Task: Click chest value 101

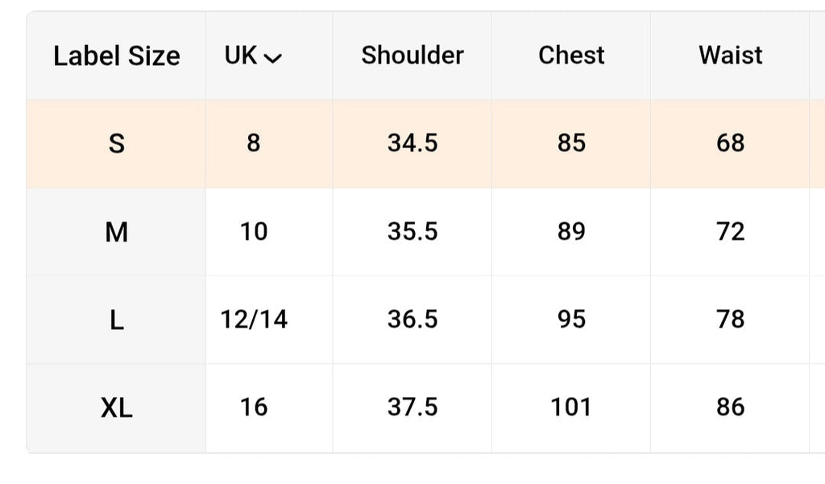Action: point(571,407)
